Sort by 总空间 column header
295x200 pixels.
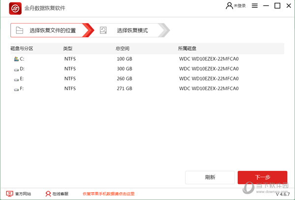122,49
